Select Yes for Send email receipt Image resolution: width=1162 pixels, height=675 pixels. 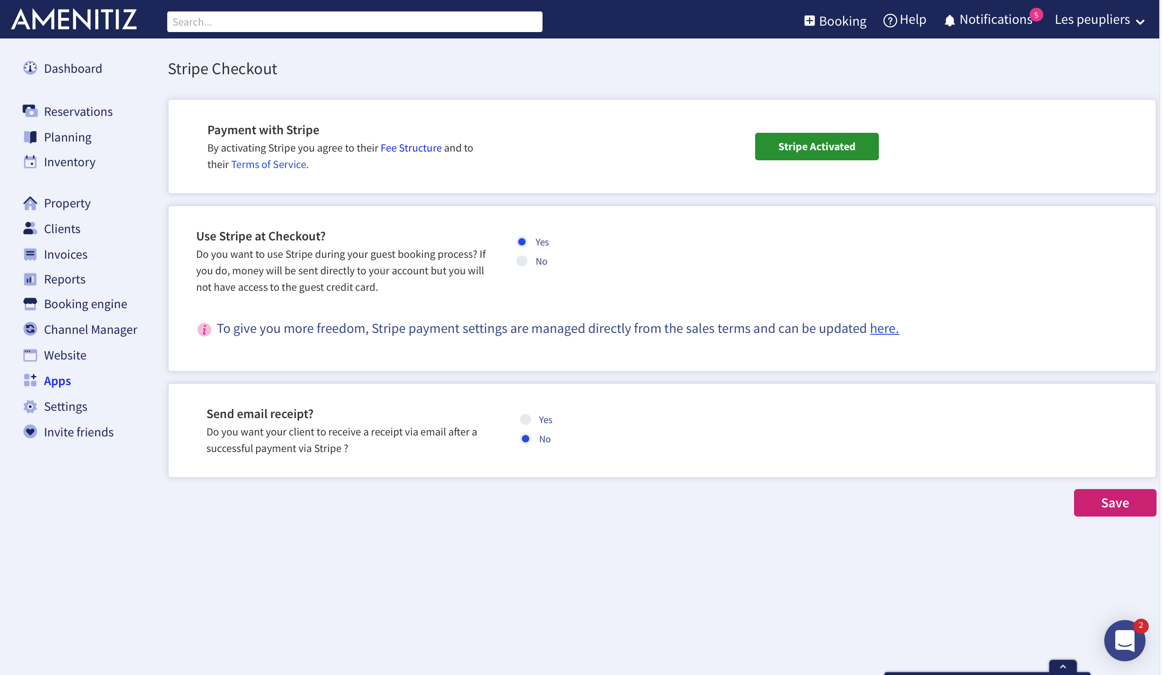coord(525,419)
